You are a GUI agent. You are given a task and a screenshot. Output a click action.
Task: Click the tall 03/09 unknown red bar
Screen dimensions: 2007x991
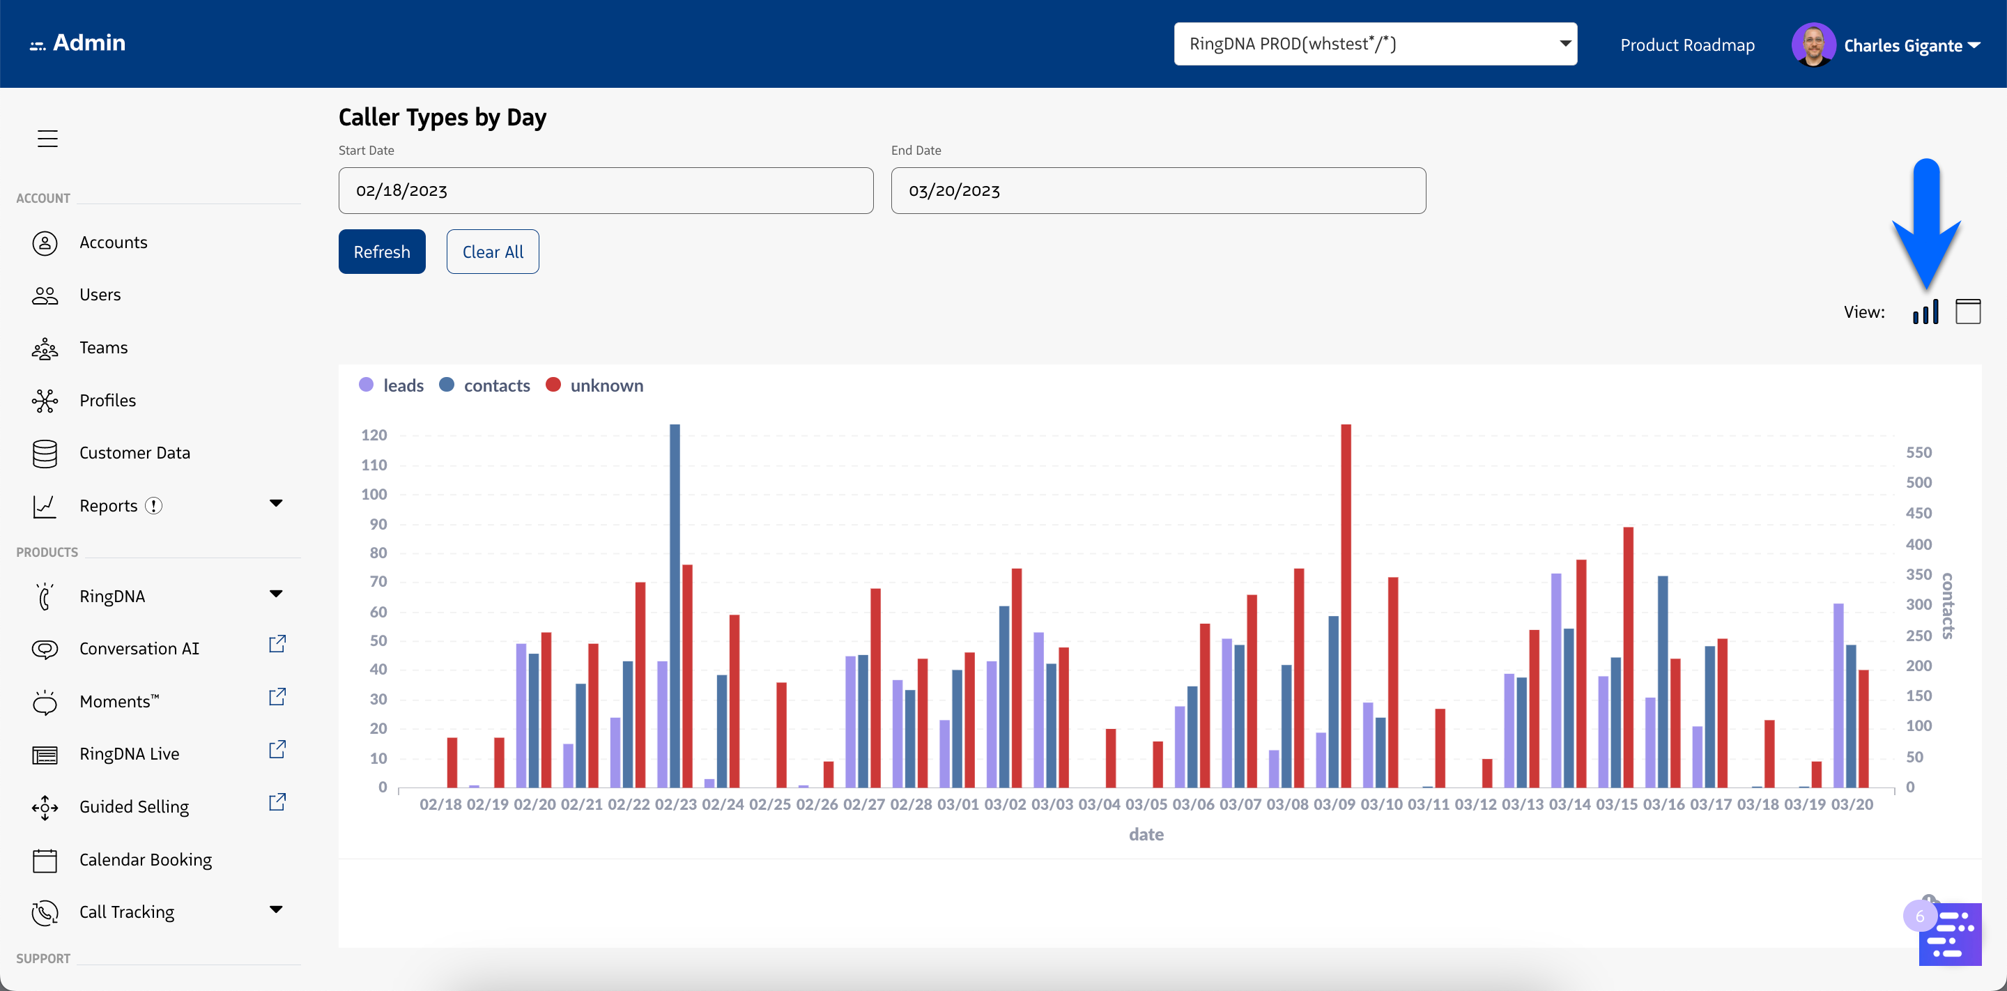coord(1346,608)
